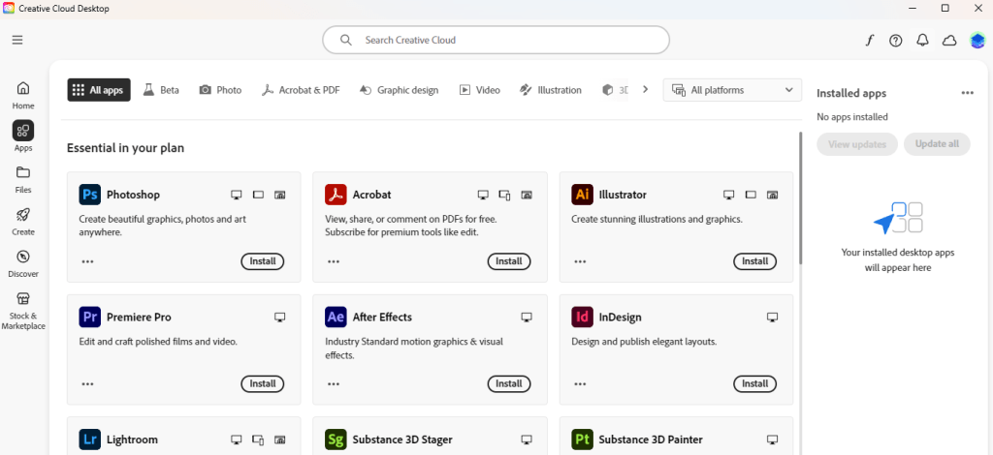Open Create rocket in the sidebar
This screenshot has height=455, width=993.
click(x=23, y=221)
